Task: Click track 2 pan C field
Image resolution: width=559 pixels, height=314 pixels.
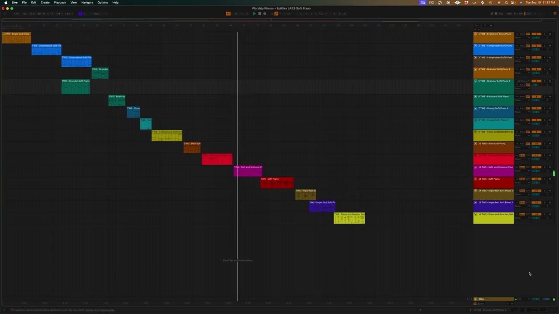Action: click(548, 49)
